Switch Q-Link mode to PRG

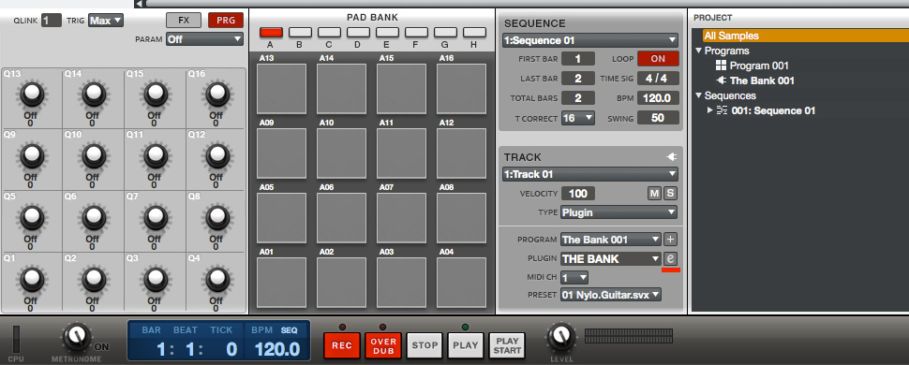click(226, 21)
